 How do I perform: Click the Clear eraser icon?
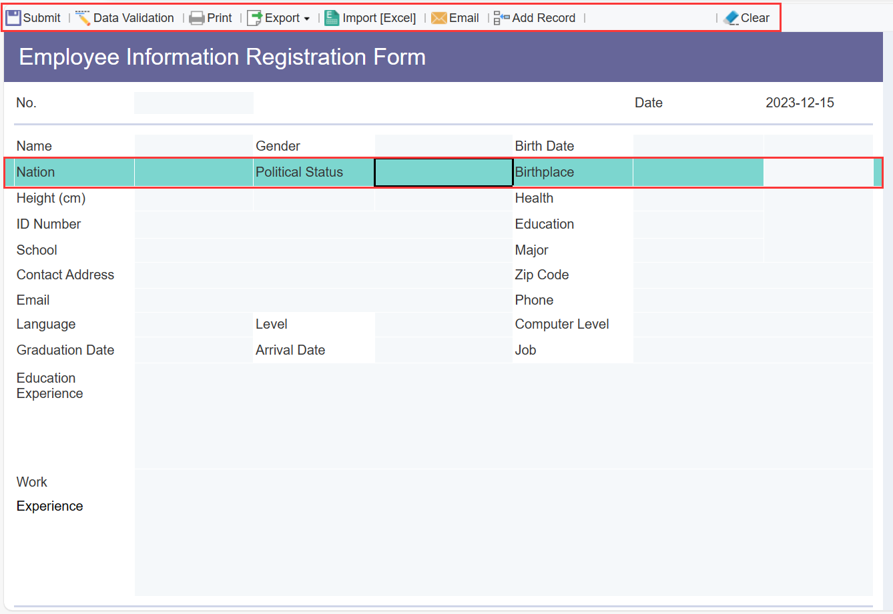pyautogui.click(x=731, y=17)
